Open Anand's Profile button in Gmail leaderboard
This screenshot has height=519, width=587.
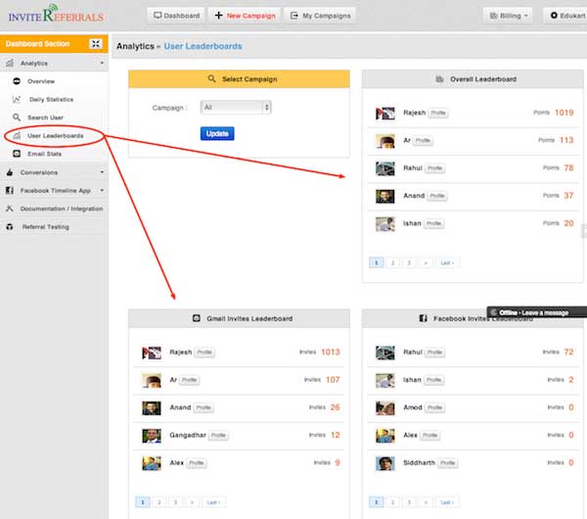point(203,407)
